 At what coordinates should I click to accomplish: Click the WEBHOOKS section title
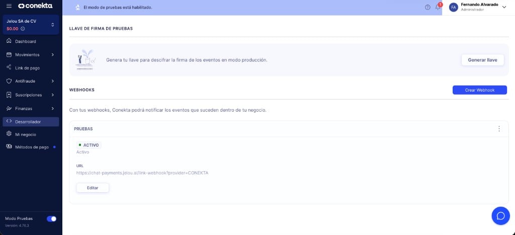point(82,90)
